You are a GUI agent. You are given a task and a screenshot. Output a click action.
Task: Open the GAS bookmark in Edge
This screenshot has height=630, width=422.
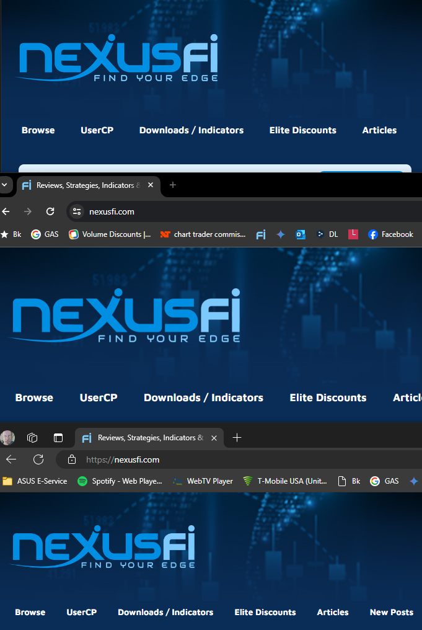click(x=384, y=481)
